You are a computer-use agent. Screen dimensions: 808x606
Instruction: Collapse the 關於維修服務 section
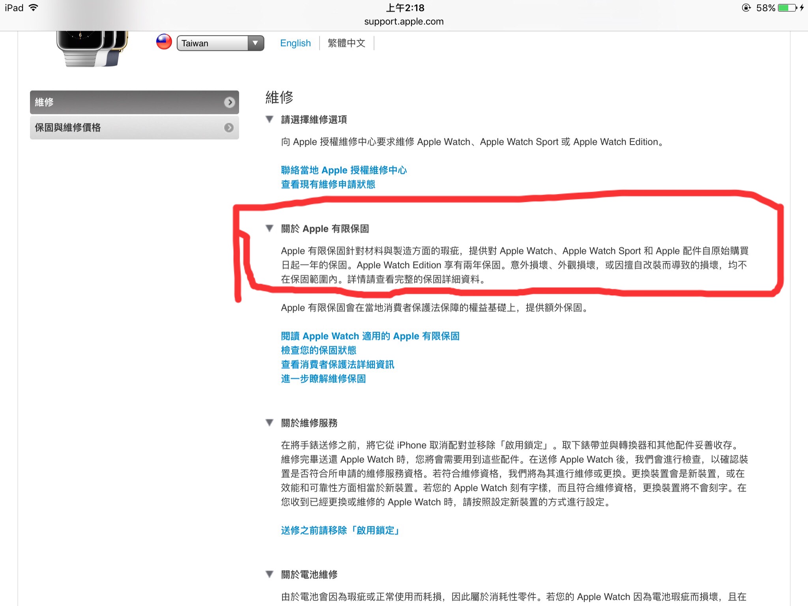[269, 422]
